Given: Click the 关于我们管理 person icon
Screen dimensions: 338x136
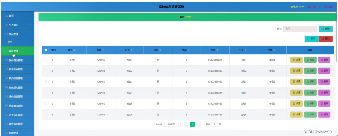Looking at the screenshot, I should (x=6, y=115).
